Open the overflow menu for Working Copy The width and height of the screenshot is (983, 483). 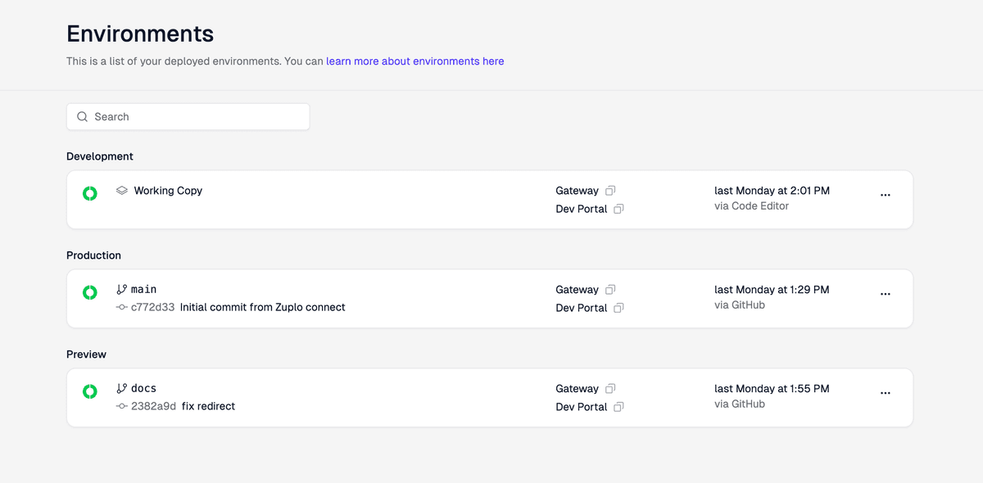pos(885,195)
